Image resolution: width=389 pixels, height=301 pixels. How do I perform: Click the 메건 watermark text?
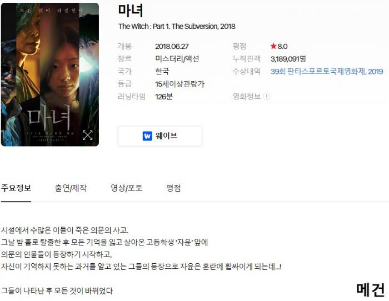[x=371, y=290]
